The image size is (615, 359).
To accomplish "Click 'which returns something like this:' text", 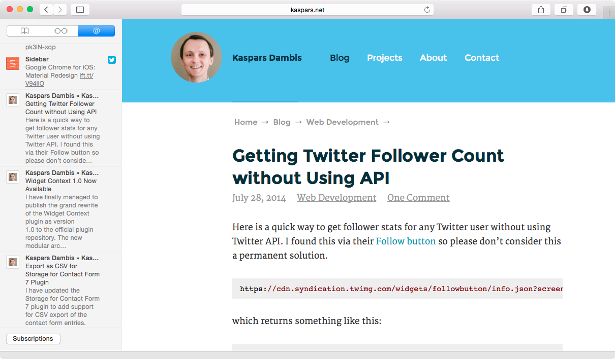I will (306, 321).
